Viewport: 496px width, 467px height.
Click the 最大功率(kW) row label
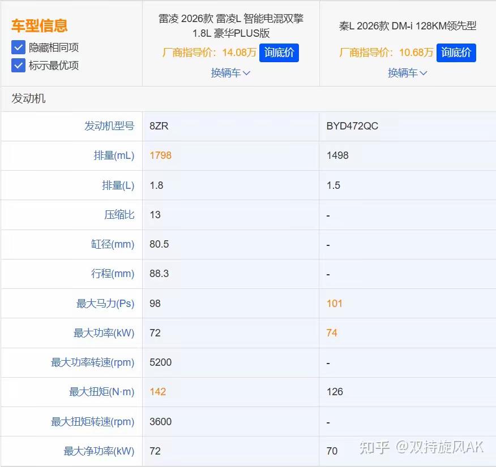104,333
